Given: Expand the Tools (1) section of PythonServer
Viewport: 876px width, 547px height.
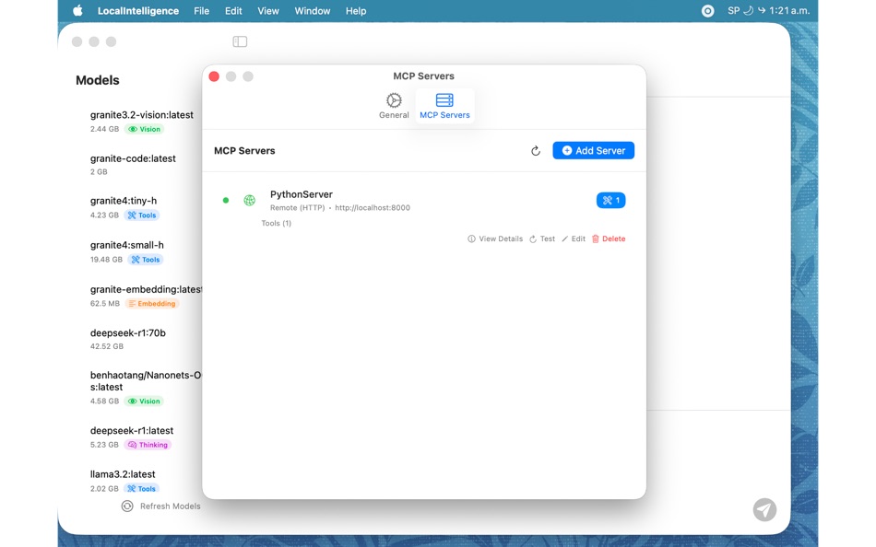Looking at the screenshot, I should [276, 223].
